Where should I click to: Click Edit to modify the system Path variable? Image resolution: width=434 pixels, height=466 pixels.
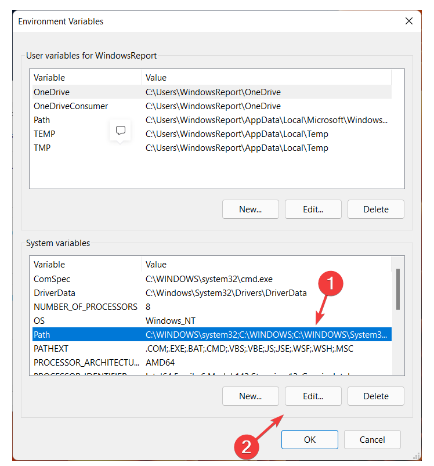(x=313, y=396)
